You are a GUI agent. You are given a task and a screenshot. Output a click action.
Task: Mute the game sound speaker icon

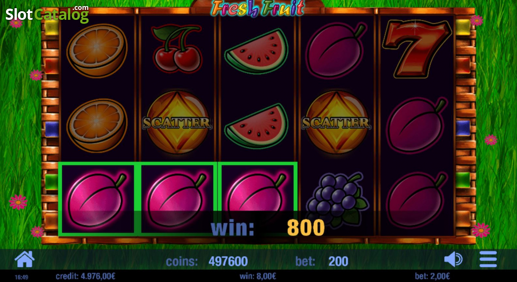[453, 259]
